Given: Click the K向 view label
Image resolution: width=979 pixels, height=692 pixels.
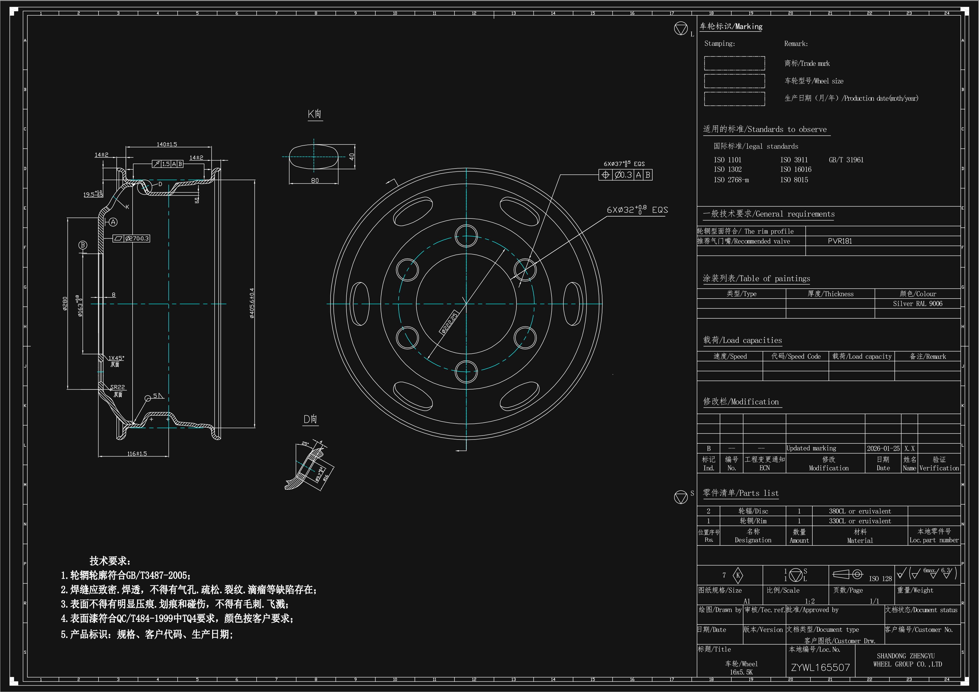Looking at the screenshot, I should pos(315,114).
